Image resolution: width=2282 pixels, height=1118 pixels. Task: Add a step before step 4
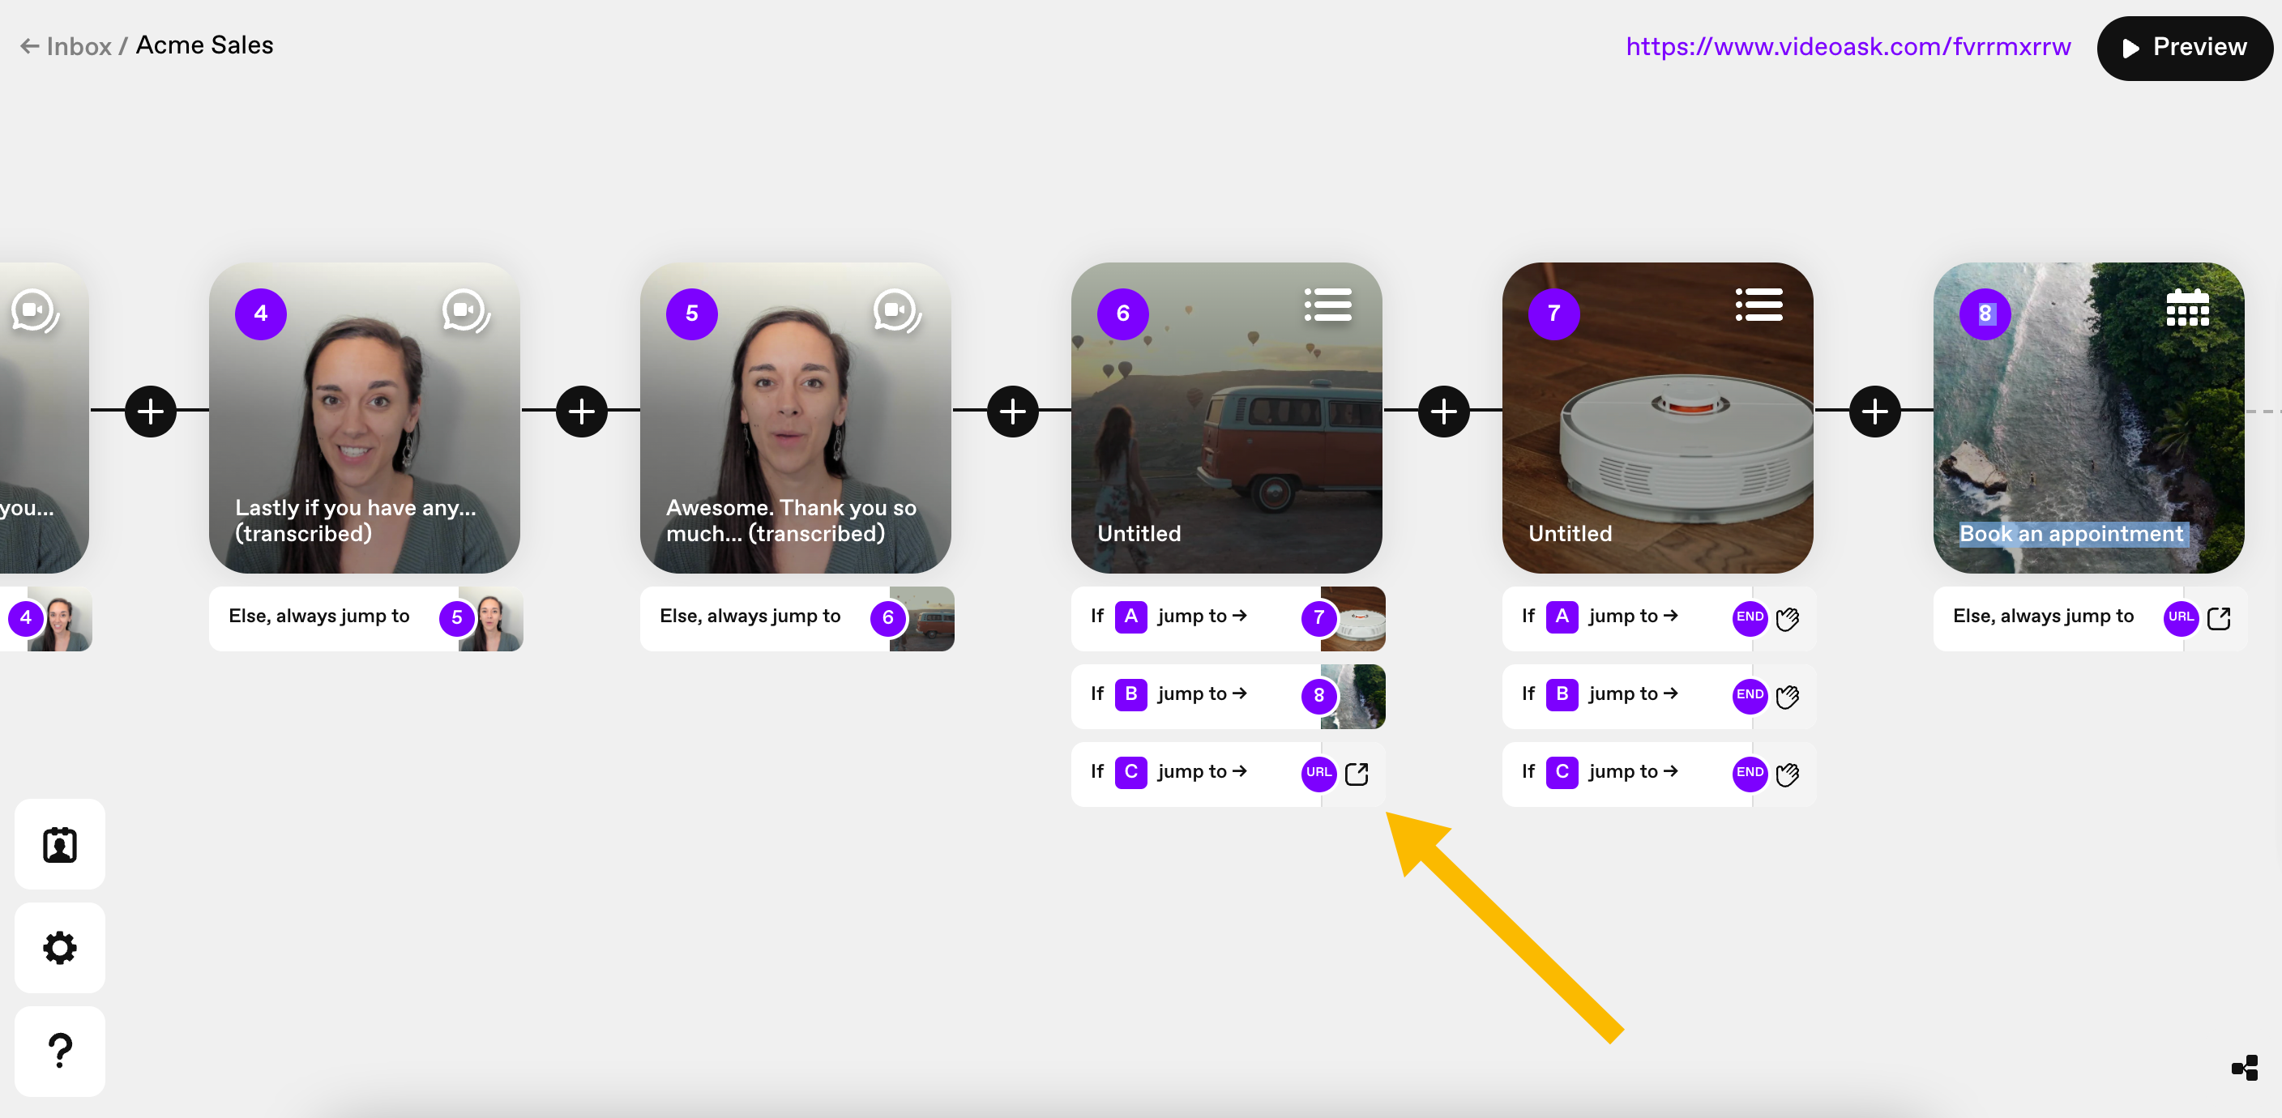coord(151,411)
